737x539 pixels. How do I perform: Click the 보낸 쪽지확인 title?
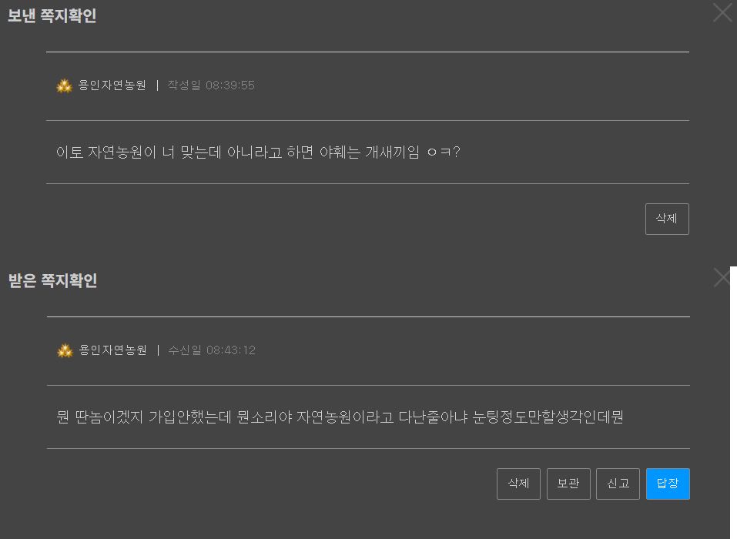pos(52,16)
